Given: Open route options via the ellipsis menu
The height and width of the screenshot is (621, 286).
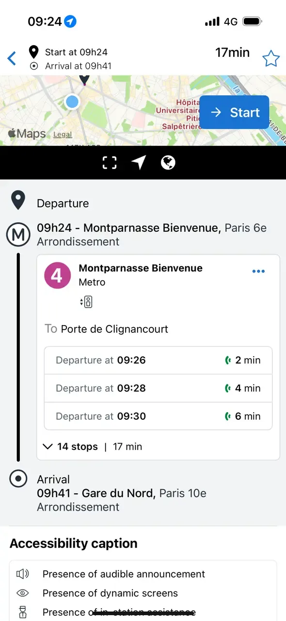Looking at the screenshot, I should [x=258, y=271].
